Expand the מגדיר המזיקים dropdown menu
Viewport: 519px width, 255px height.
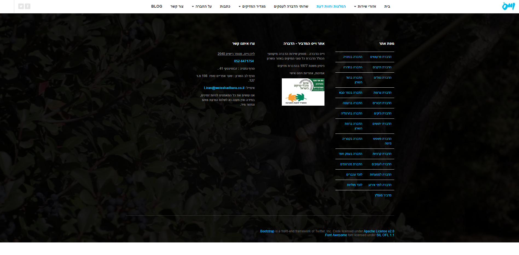(x=252, y=6)
